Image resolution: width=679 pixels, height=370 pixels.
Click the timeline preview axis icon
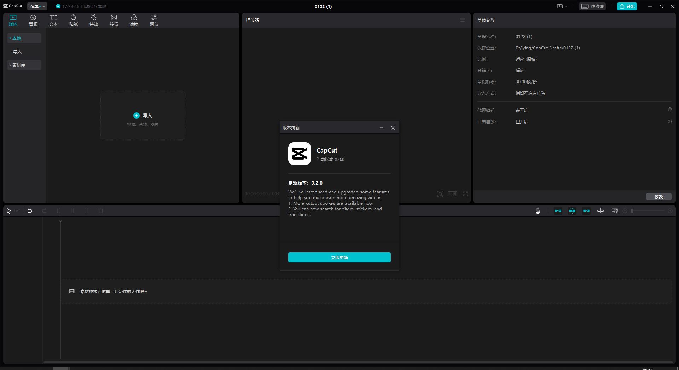click(600, 211)
